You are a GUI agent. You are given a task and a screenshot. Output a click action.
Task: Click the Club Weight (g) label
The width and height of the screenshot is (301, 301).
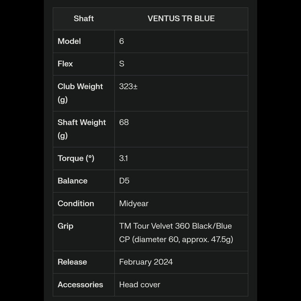pyautogui.click(x=80, y=93)
